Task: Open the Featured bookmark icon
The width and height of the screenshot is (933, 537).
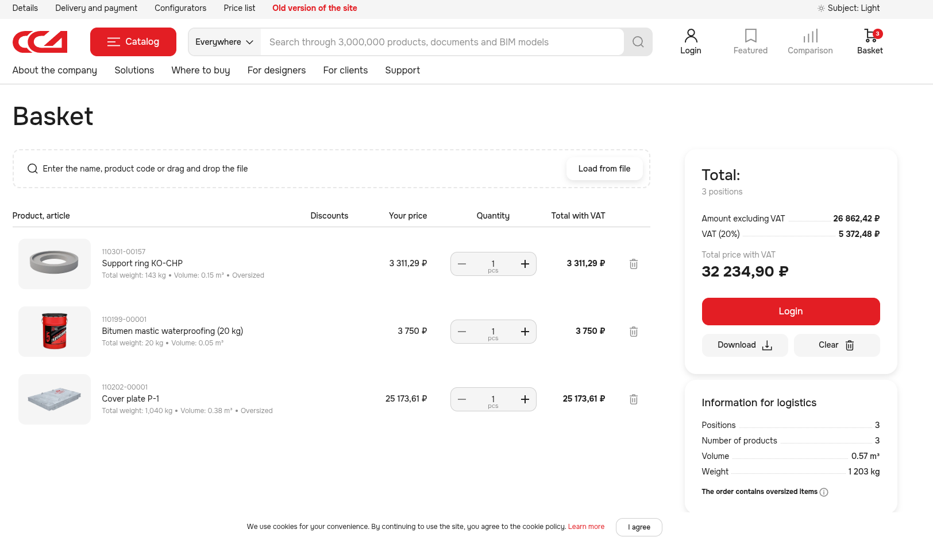Action: 750,36
